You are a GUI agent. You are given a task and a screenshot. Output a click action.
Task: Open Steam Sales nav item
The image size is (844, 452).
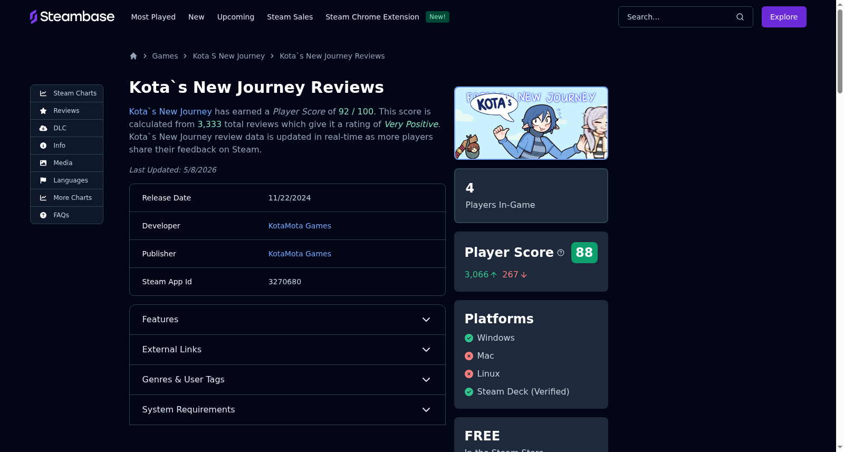pos(290,17)
